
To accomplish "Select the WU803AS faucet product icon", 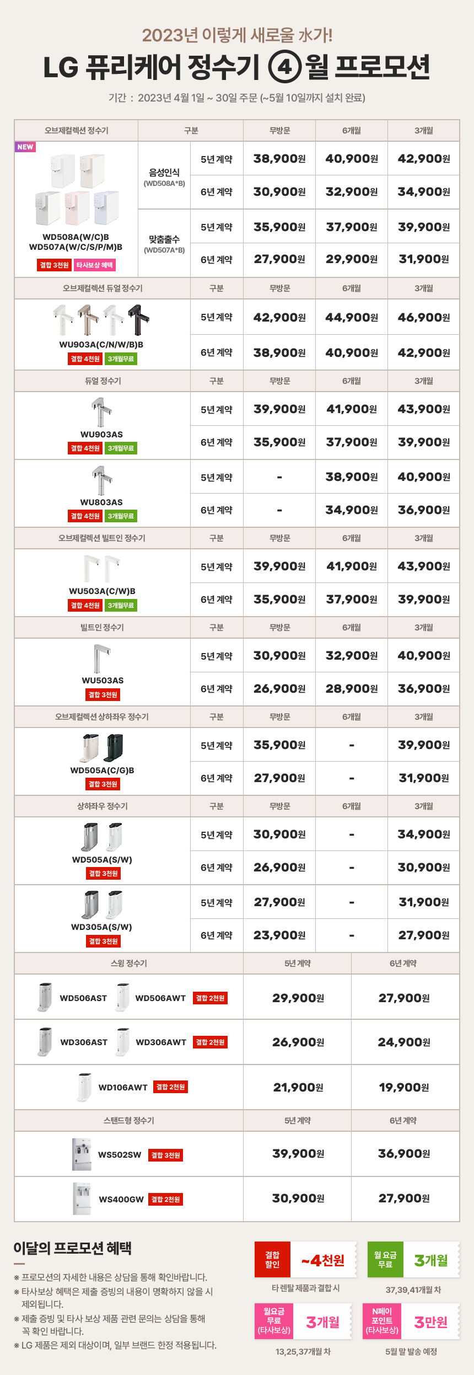I will [101, 480].
